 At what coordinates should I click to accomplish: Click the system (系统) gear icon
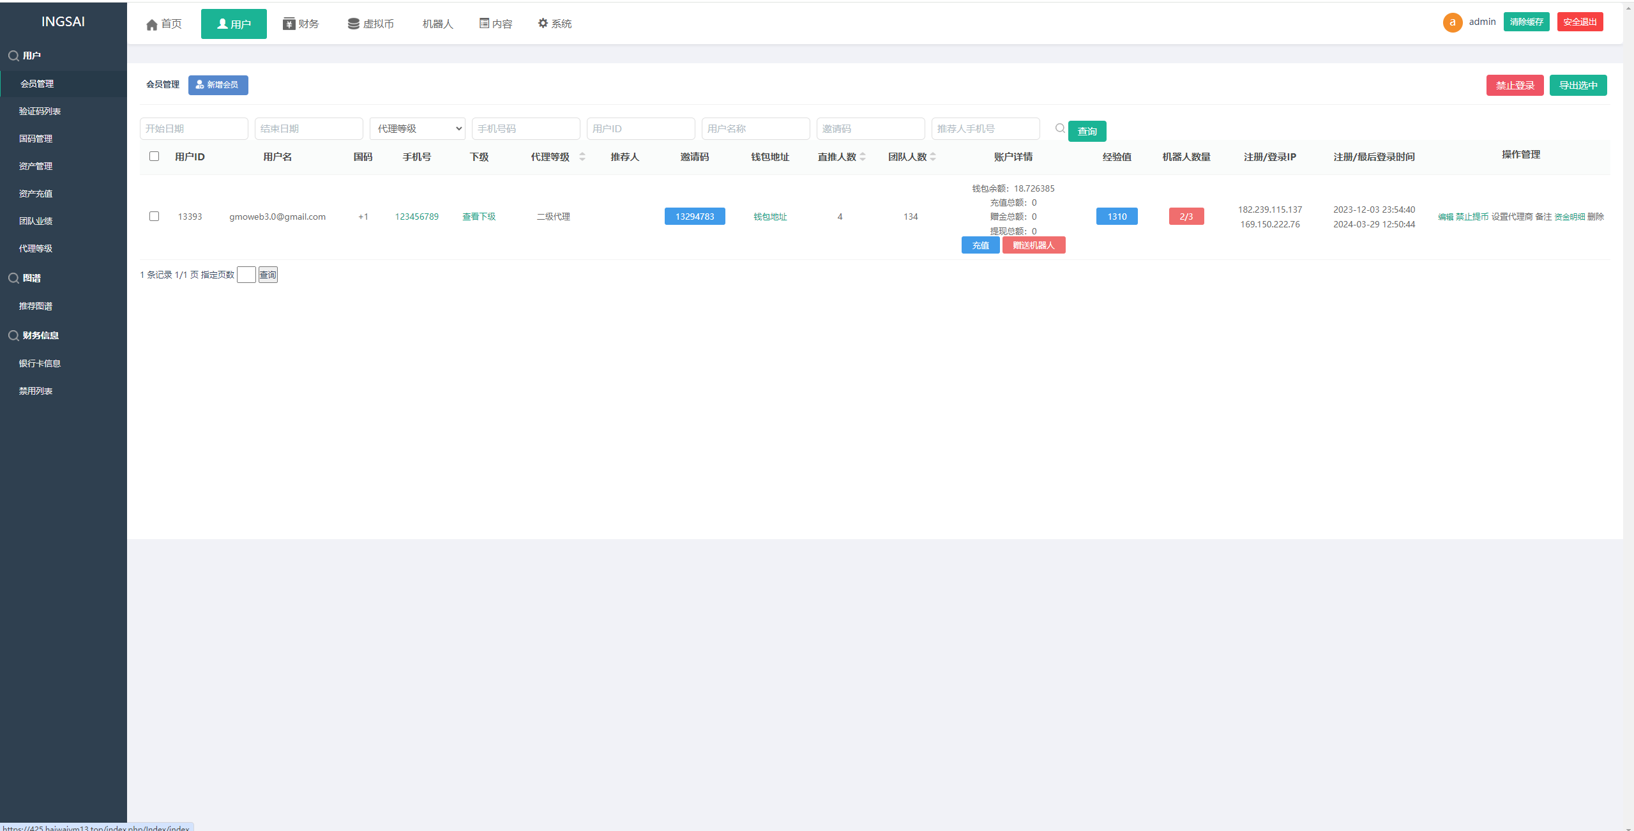click(x=543, y=24)
